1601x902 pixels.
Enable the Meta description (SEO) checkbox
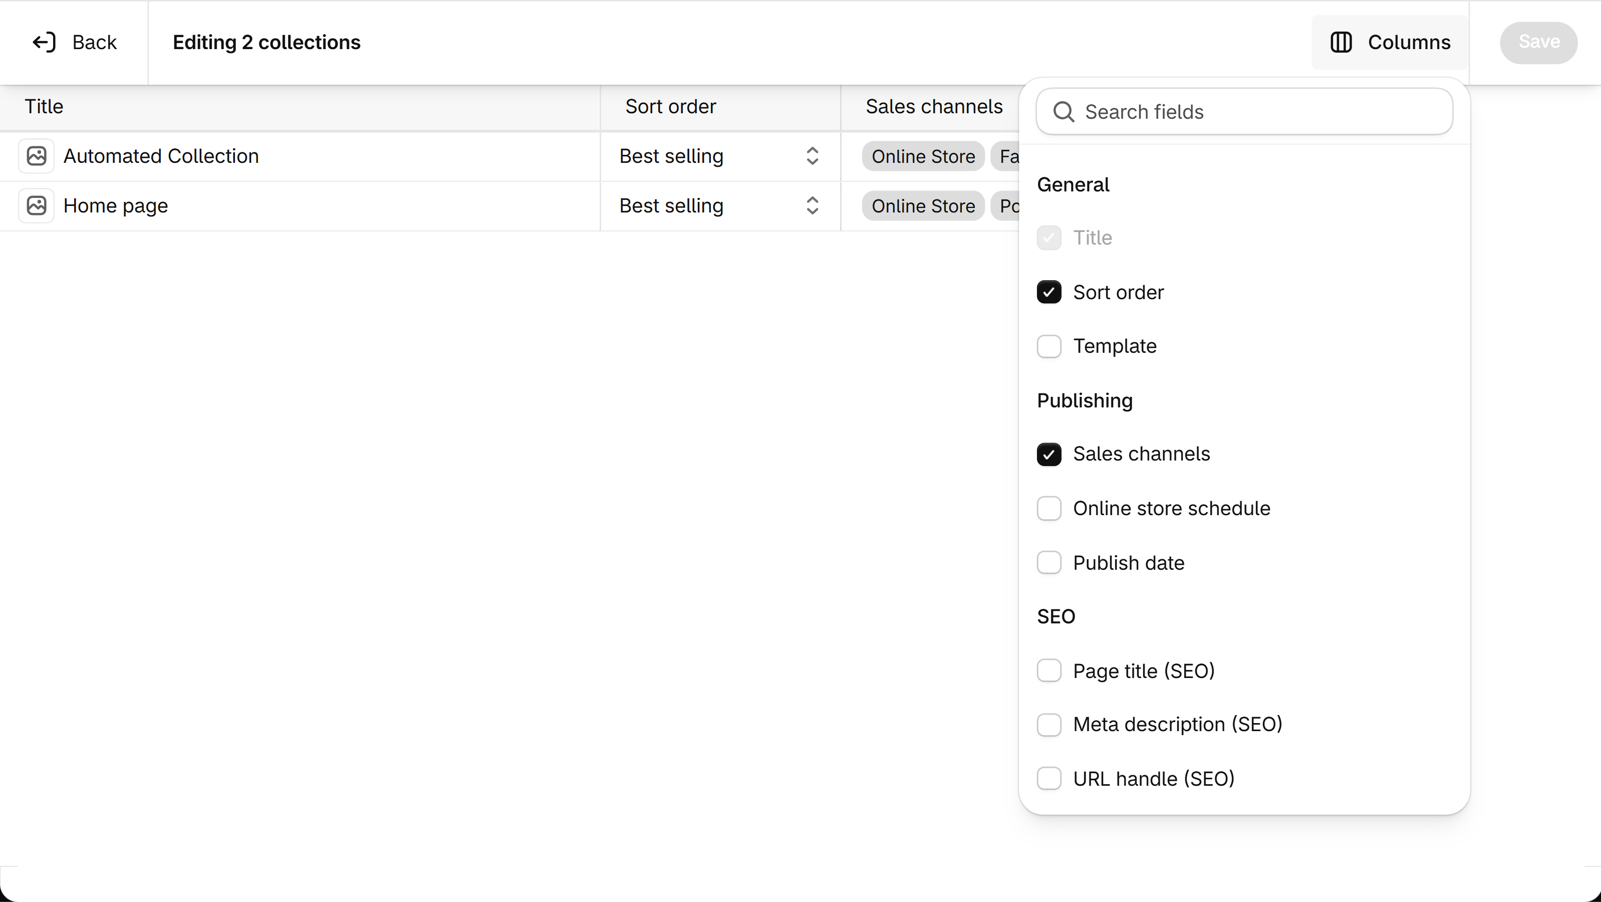[x=1049, y=725]
